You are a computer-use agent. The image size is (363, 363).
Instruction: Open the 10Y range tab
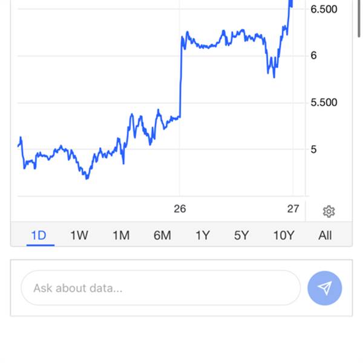(x=283, y=235)
